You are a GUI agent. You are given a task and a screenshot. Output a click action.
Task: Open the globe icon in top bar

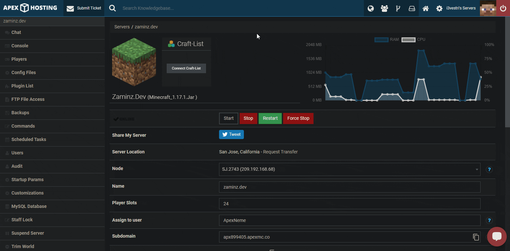(x=371, y=8)
